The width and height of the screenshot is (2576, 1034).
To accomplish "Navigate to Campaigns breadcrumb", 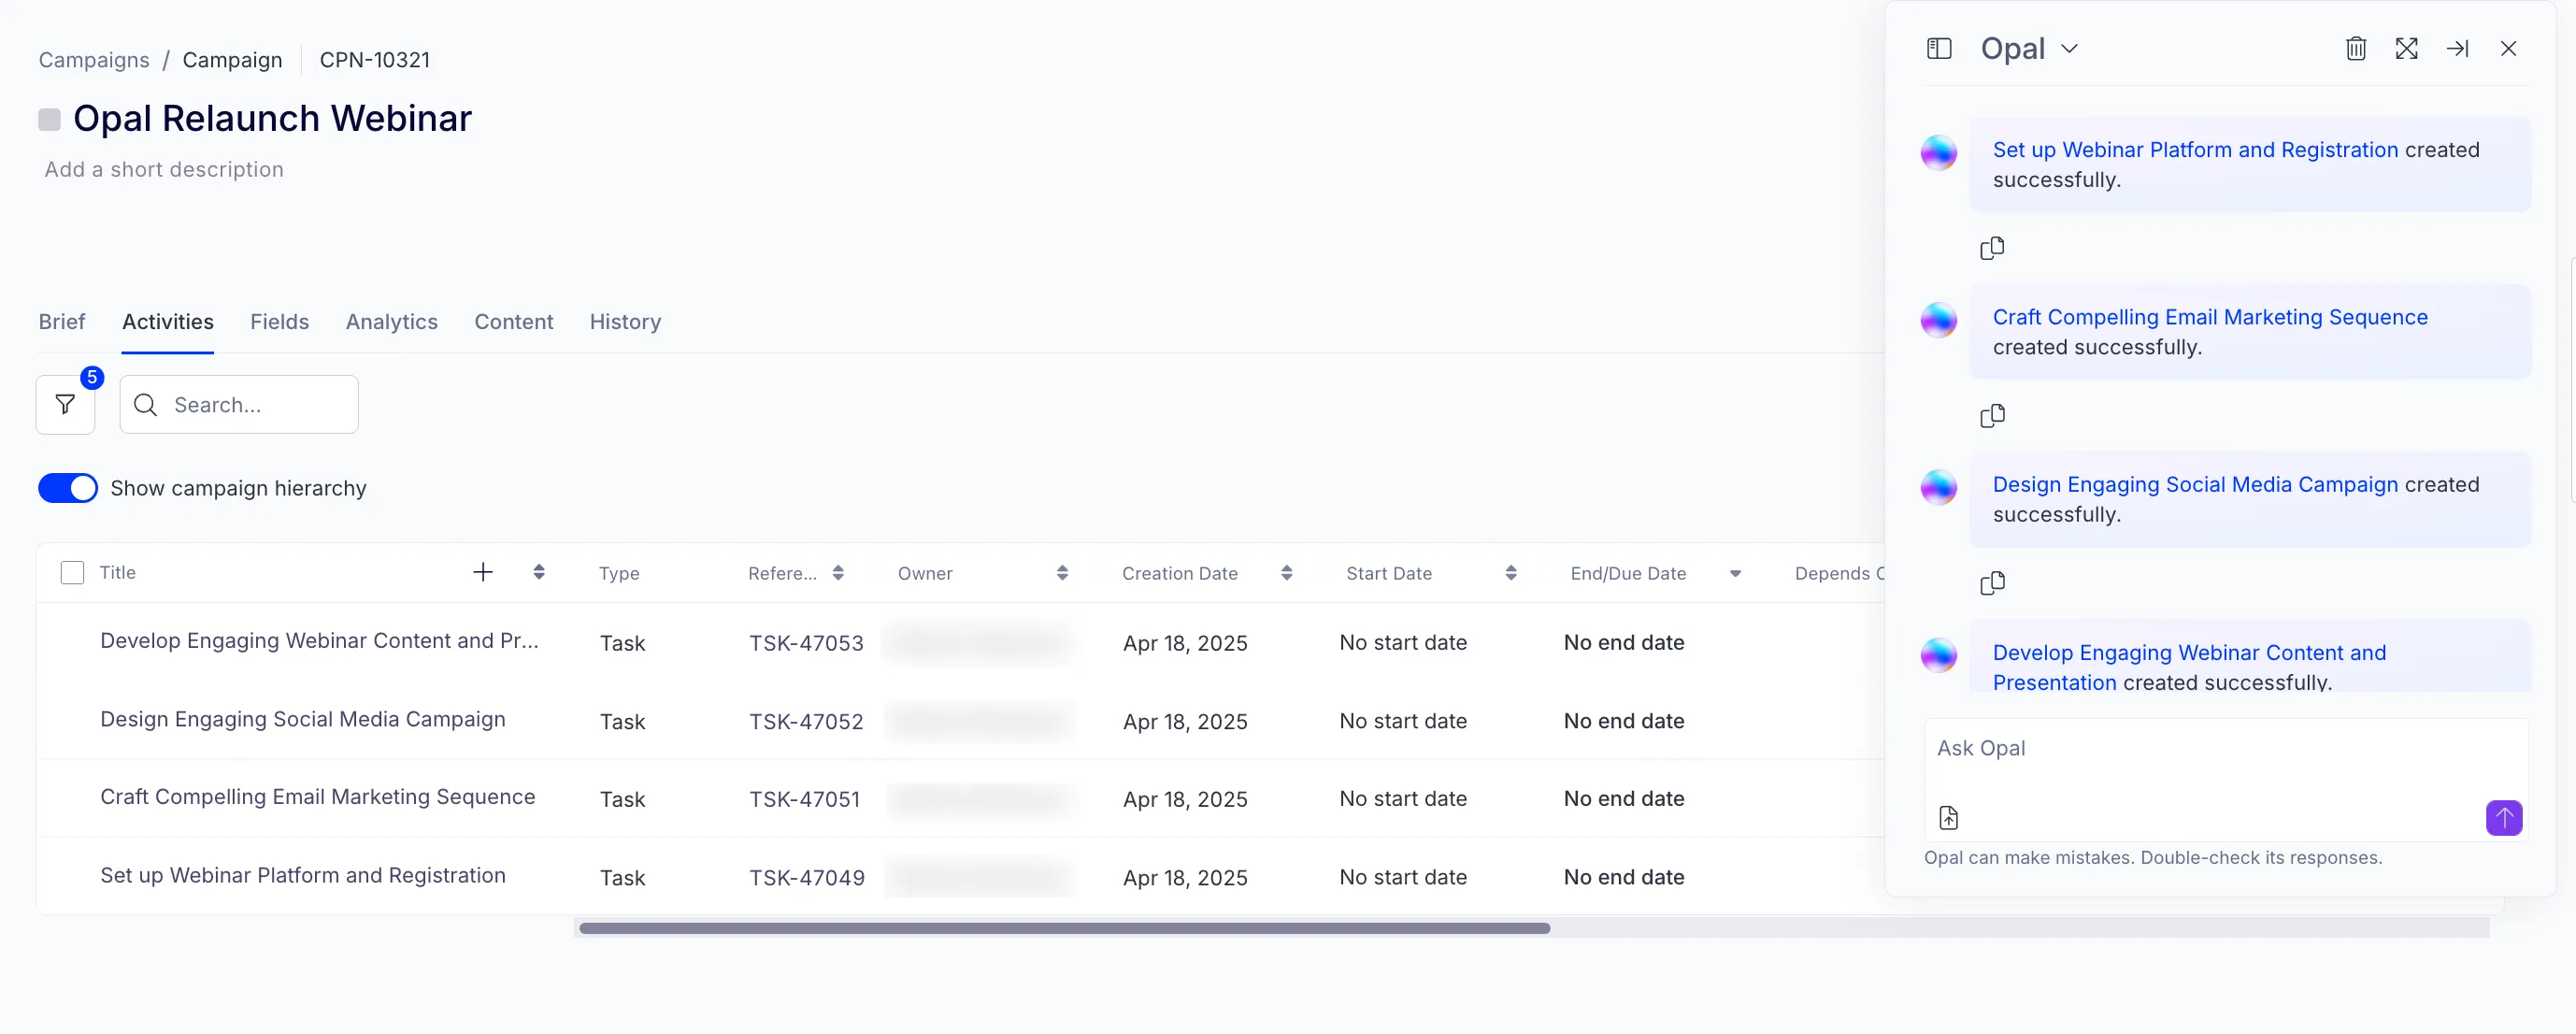I will coord(94,60).
